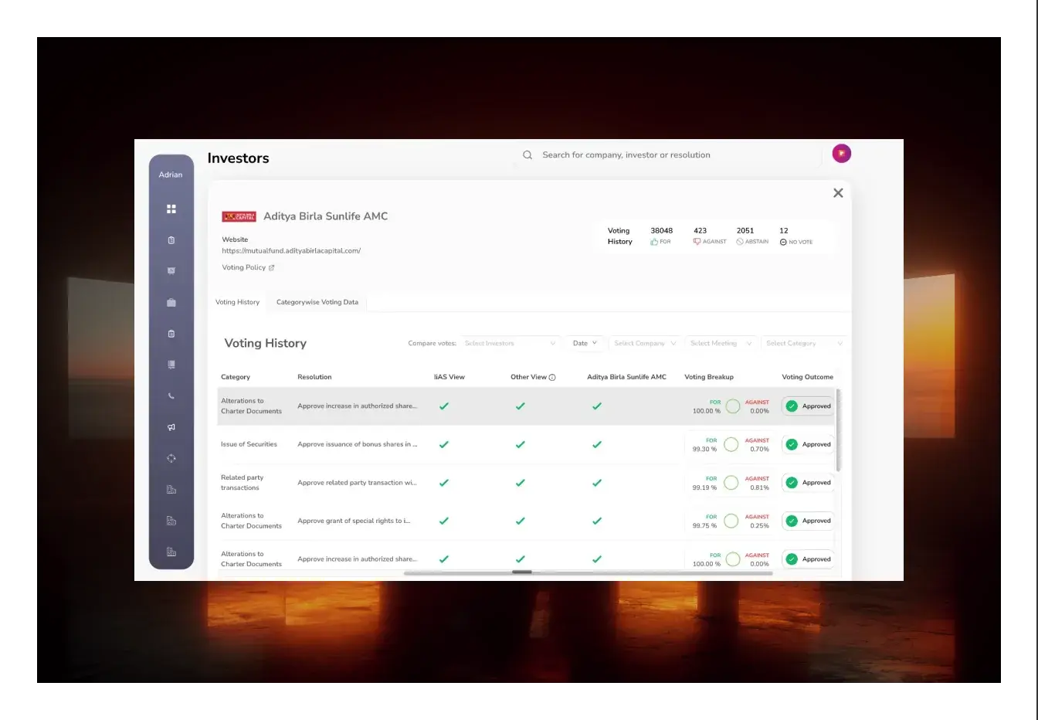Select the briefcase icon in sidebar

(x=171, y=303)
